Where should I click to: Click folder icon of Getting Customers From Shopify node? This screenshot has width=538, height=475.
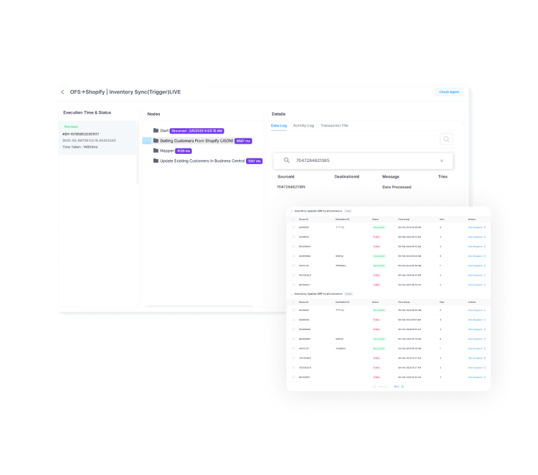pos(156,141)
